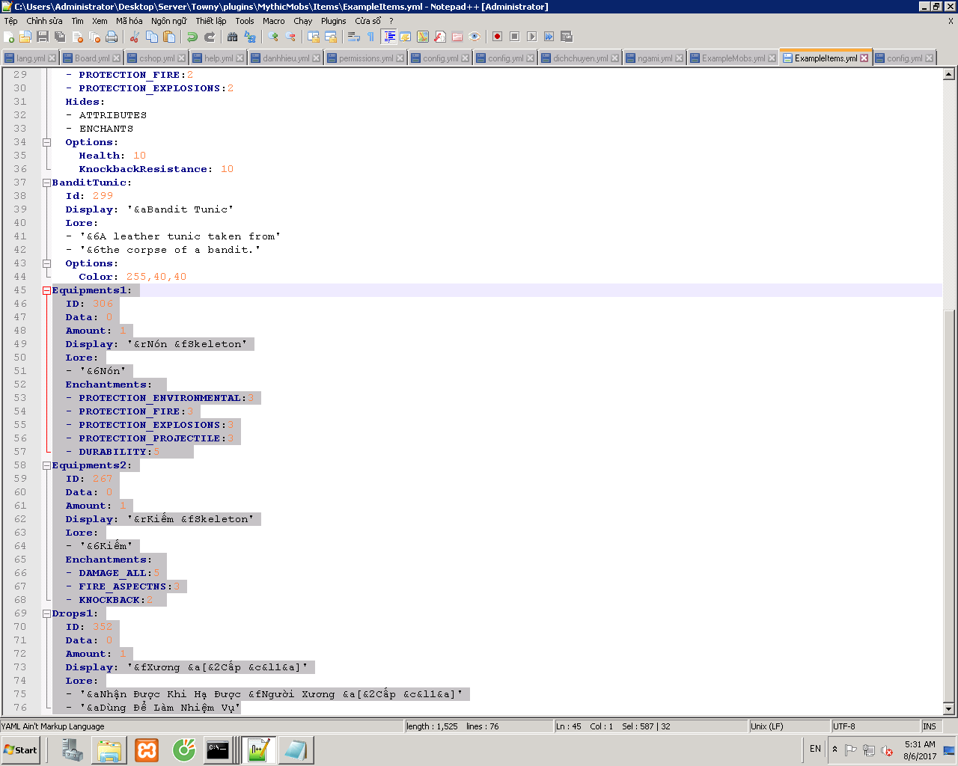958x766 pixels.
Task: Click the Print toolbar icon
Action: pos(112,37)
